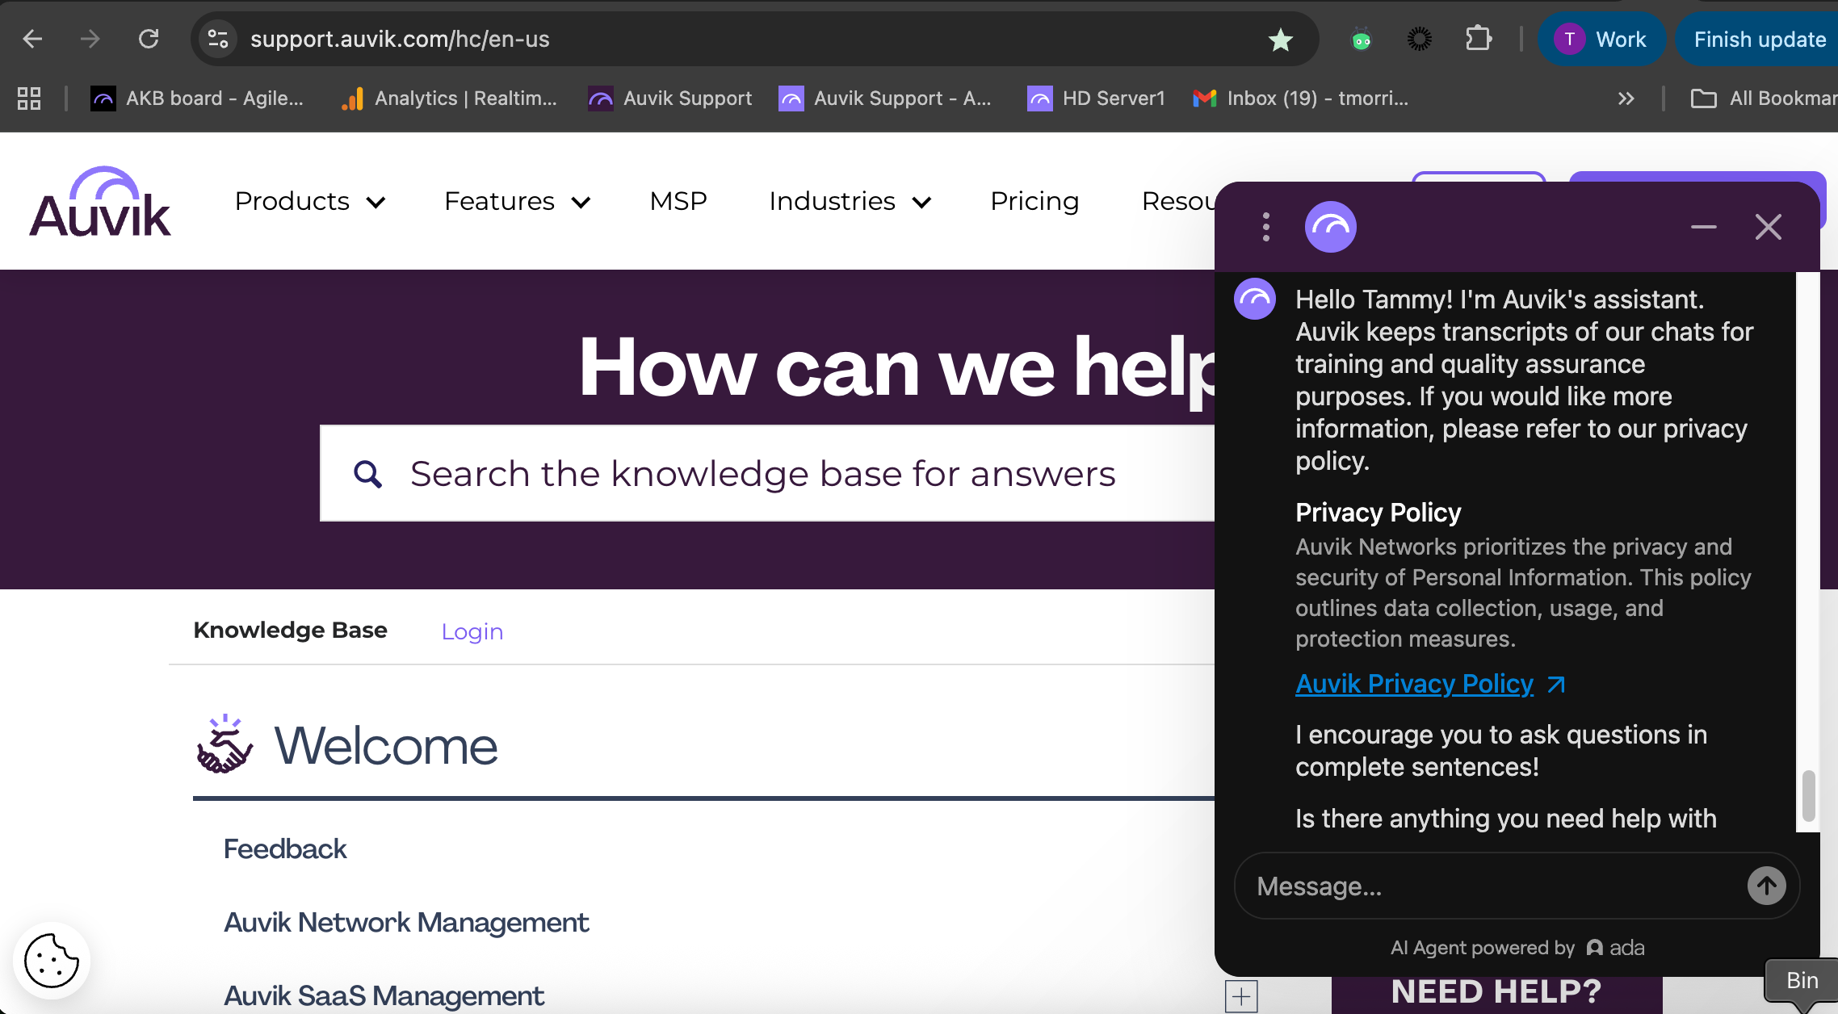Click the chat conversation scrollbar thumb
Image resolution: width=1838 pixels, height=1014 pixels.
pyautogui.click(x=1809, y=796)
